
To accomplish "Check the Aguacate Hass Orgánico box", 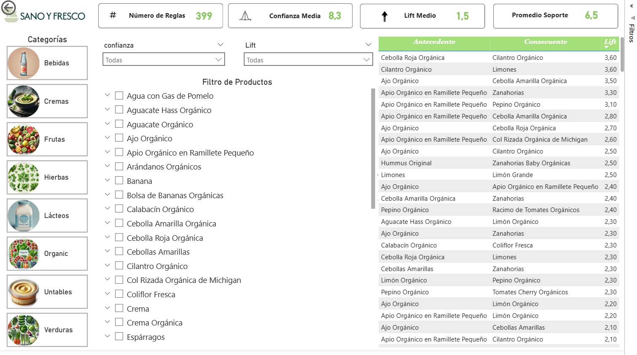I will 119,110.
